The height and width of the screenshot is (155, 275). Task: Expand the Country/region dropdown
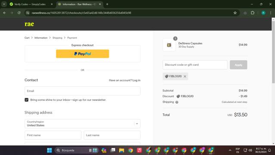(x=83, y=124)
